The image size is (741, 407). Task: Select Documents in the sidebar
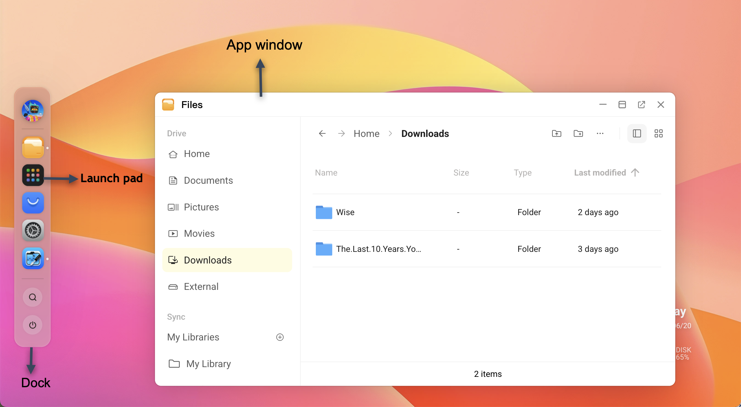pos(227,180)
